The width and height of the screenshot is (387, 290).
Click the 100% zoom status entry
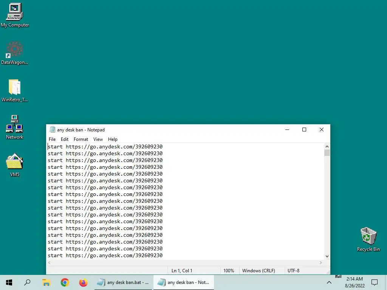[229, 270]
